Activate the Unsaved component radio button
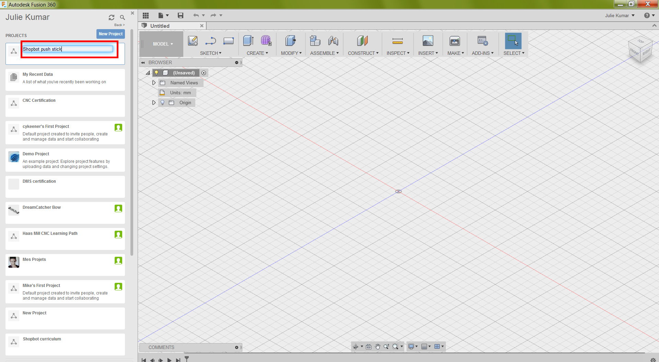659x362 pixels. point(204,73)
